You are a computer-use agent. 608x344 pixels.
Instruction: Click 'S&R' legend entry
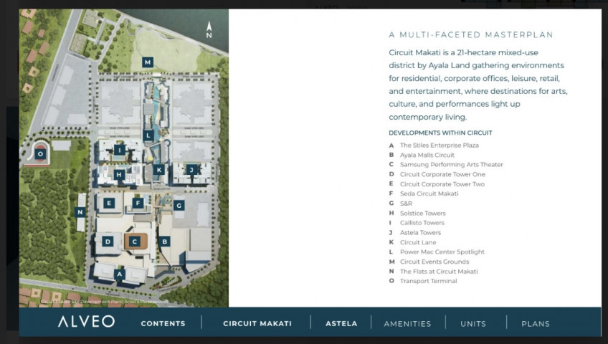pos(406,204)
